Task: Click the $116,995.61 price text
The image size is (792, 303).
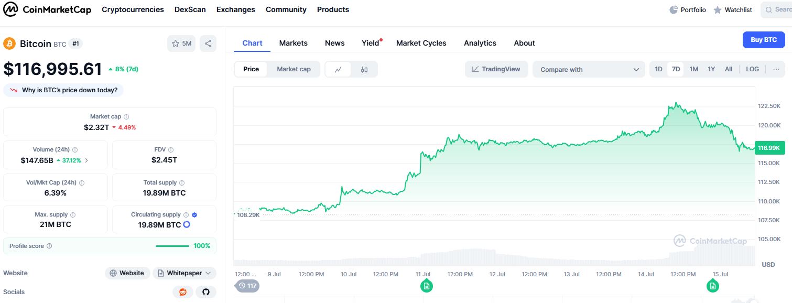Action: click(x=52, y=69)
